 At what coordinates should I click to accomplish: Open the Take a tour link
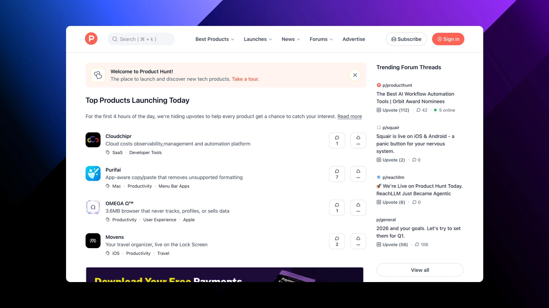[245, 79]
